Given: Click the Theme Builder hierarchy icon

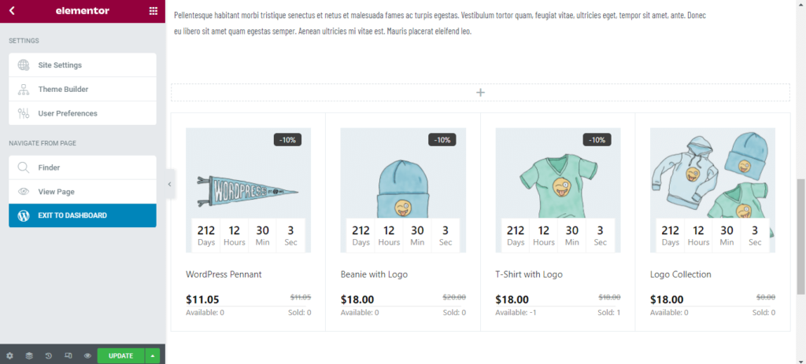Looking at the screenshot, I should [23, 90].
